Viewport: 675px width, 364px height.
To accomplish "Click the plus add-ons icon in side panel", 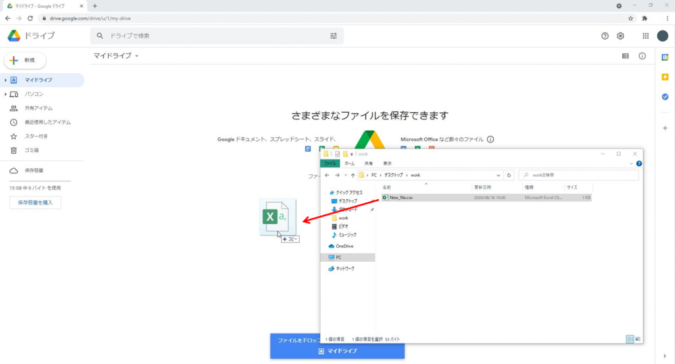I will point(665,128).
